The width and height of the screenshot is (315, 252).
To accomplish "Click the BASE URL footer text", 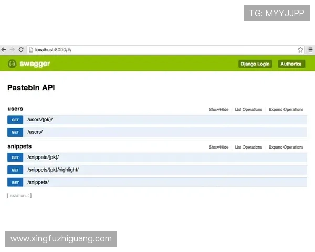I will coord(19,196).
